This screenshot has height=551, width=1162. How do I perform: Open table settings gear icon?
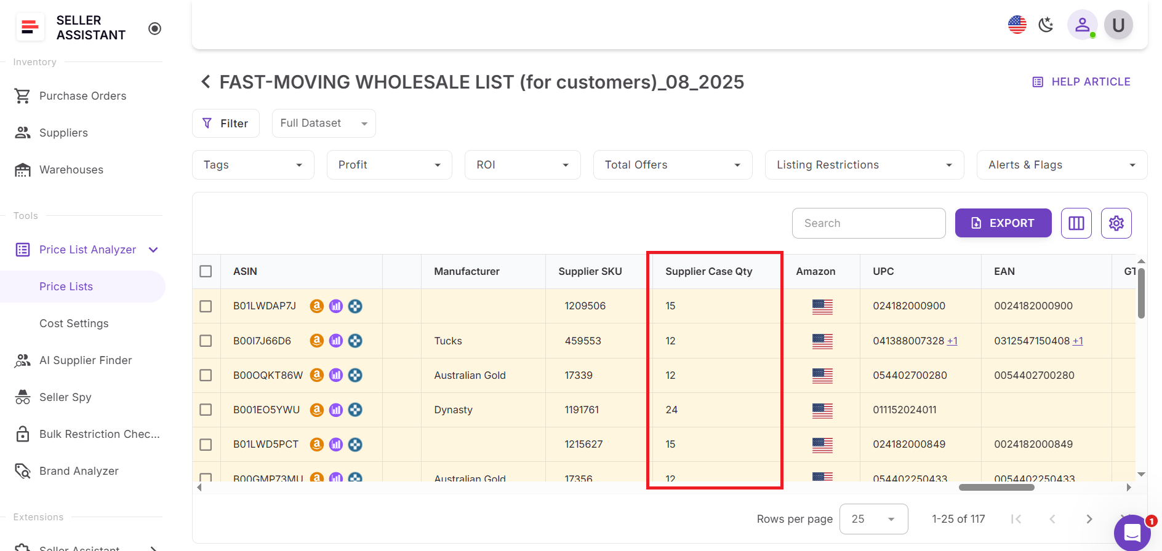1116,223
